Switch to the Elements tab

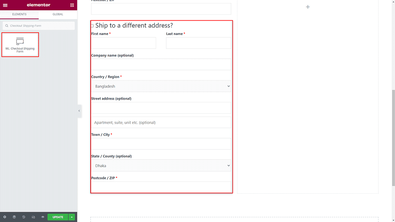19,14
